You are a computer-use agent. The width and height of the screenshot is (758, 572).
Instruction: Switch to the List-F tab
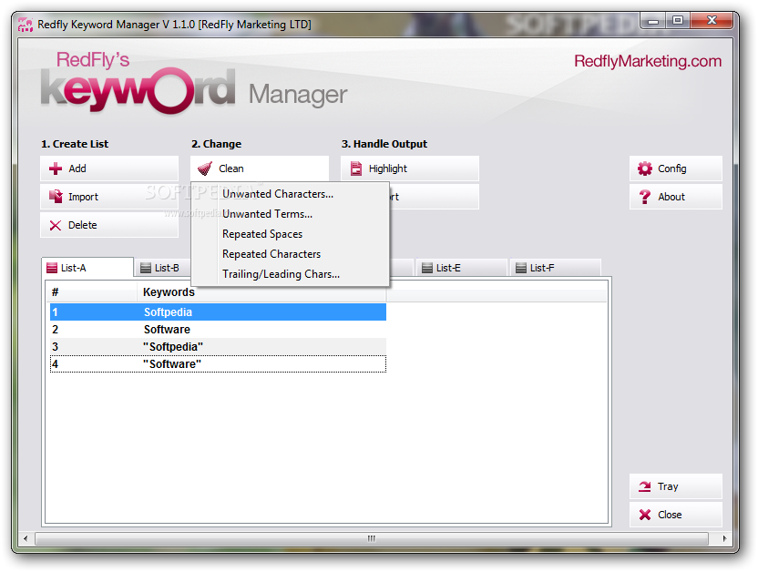pyautogui.click(x=555, y=268)
